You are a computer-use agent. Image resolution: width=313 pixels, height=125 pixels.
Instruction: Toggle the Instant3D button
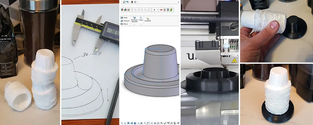[x=148, y=20]
